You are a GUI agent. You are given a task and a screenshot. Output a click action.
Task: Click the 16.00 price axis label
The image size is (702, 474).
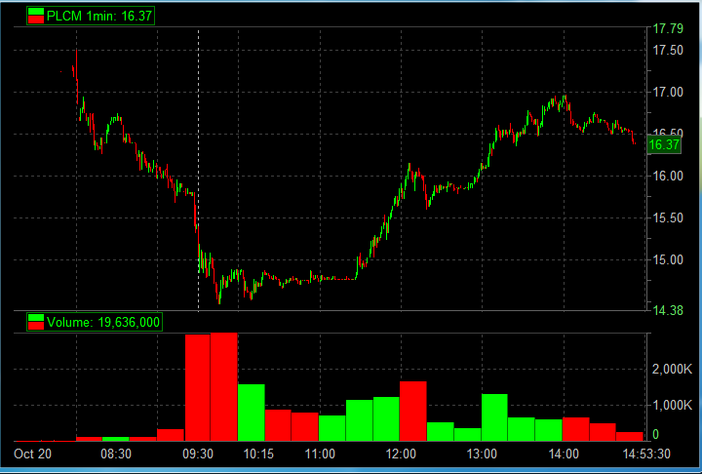(668, 177)
